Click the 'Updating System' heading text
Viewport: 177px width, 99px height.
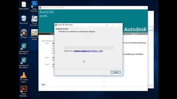point(62,29)
